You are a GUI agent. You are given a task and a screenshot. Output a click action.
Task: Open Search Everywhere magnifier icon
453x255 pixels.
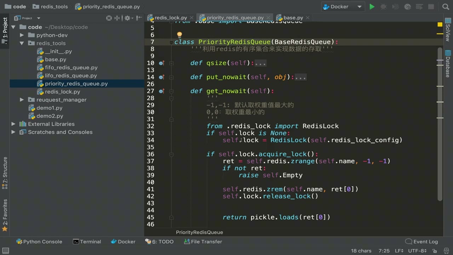click(x=446, y=7)
